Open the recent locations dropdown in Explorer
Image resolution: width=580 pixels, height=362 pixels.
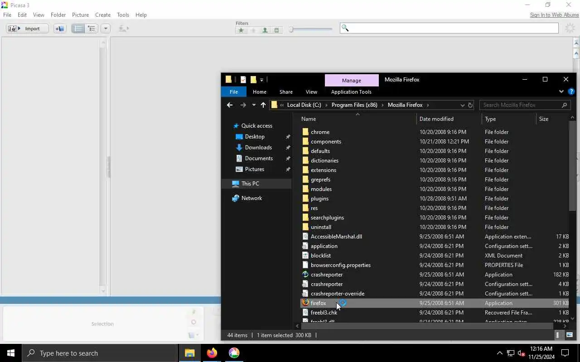pos(254,105)
